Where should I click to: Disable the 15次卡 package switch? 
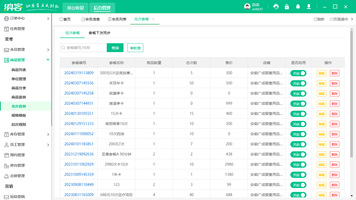pos(298,114)
